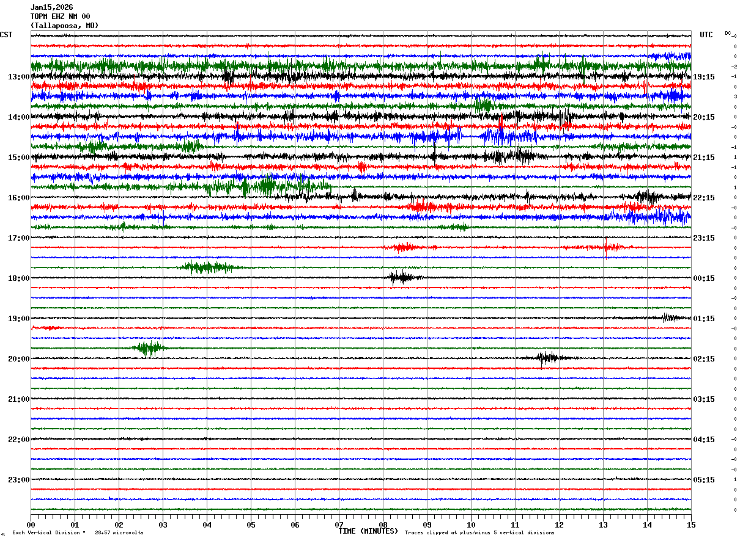740x541 pixels.
Task: Select the 15:00 CST time label
Action: point(19,158)
